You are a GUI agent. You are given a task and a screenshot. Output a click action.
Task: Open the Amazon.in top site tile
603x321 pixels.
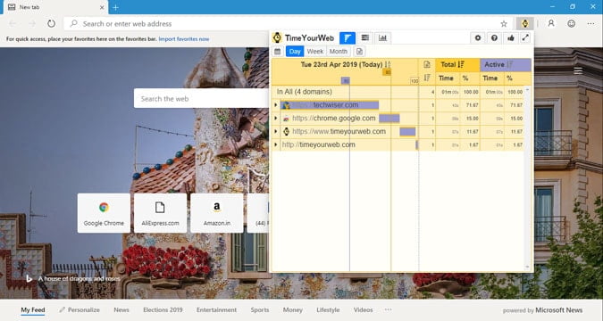click(217, 213)
